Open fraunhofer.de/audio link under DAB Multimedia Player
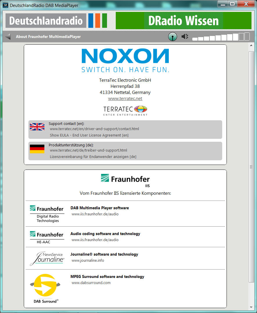This screenshot has width=257, height=313. (x=95, y=214)
